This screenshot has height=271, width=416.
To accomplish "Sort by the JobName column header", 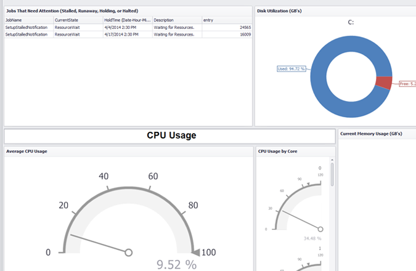I will coord(28,20).
